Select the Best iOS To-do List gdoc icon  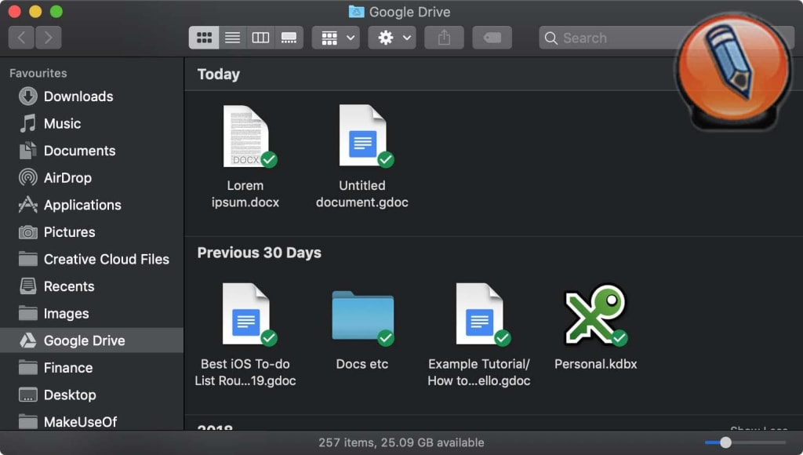point(247,314)
